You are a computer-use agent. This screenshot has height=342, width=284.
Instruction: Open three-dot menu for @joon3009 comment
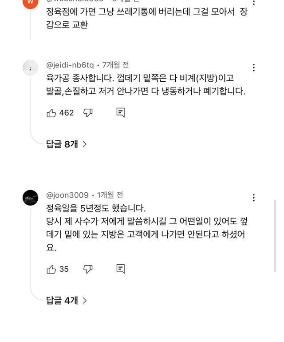[254, 198]
